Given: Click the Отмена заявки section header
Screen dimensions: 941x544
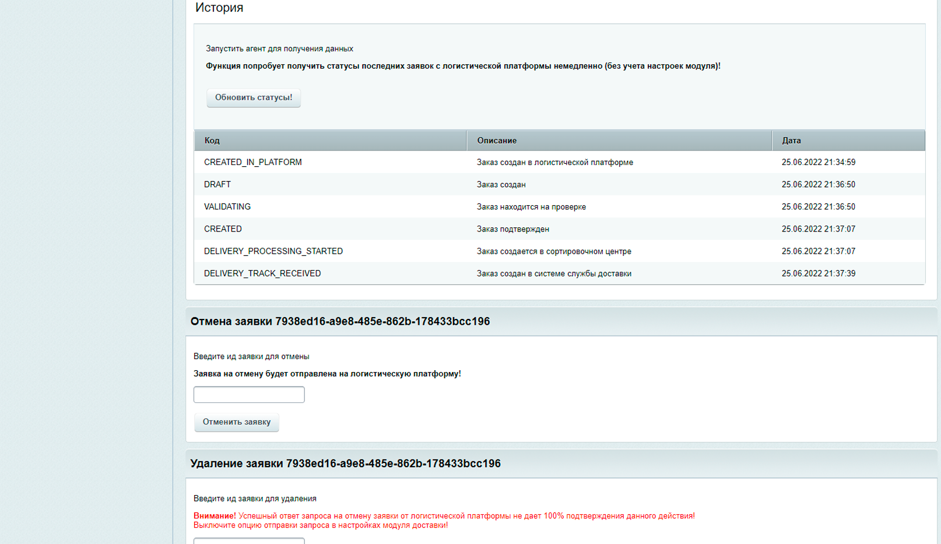Looking at the screenshot, I should click(x=340, y=321).
